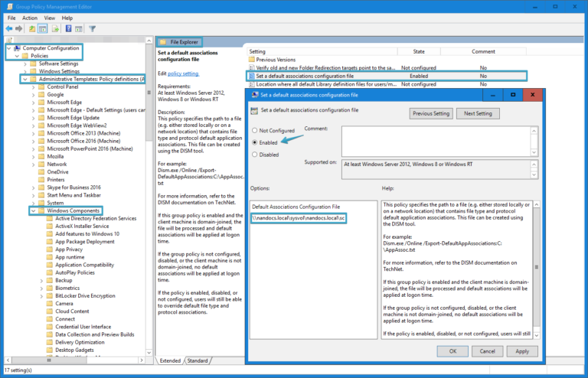Click the Show/Hide console tree icon

44,28
